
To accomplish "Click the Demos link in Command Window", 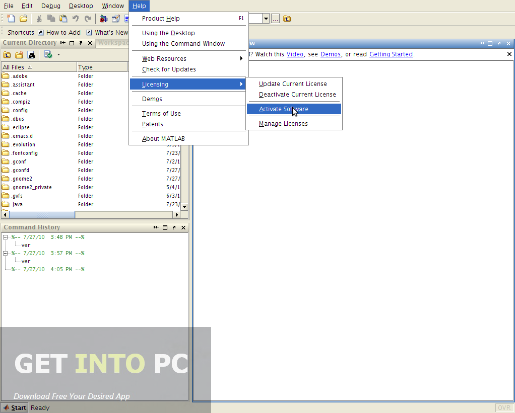I will click(x=331, y=54).
